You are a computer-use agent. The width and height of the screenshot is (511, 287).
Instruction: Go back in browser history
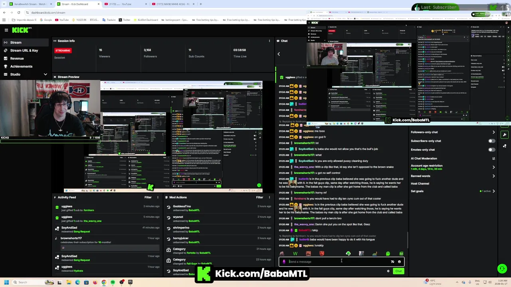(x=4, y=12)
